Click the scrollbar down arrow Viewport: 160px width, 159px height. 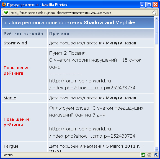[x=156, y=149]
